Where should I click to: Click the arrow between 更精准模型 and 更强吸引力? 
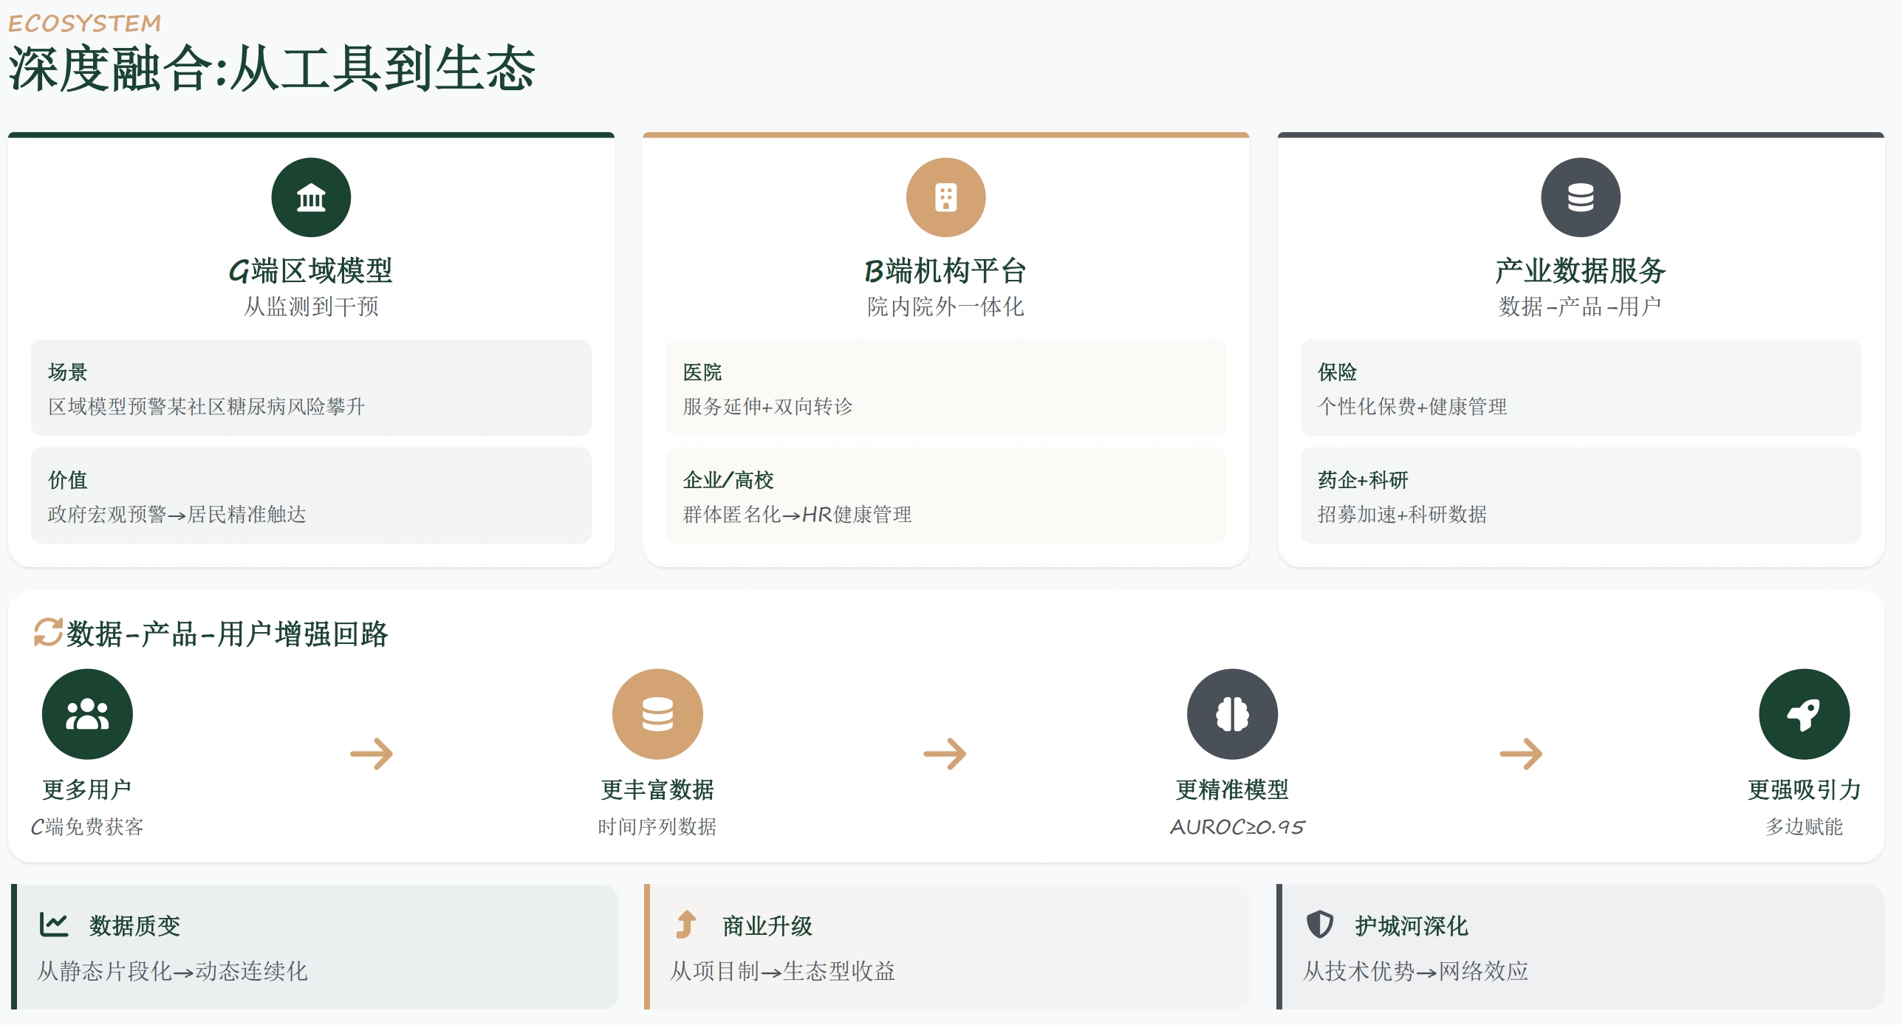coord(1521,754)
